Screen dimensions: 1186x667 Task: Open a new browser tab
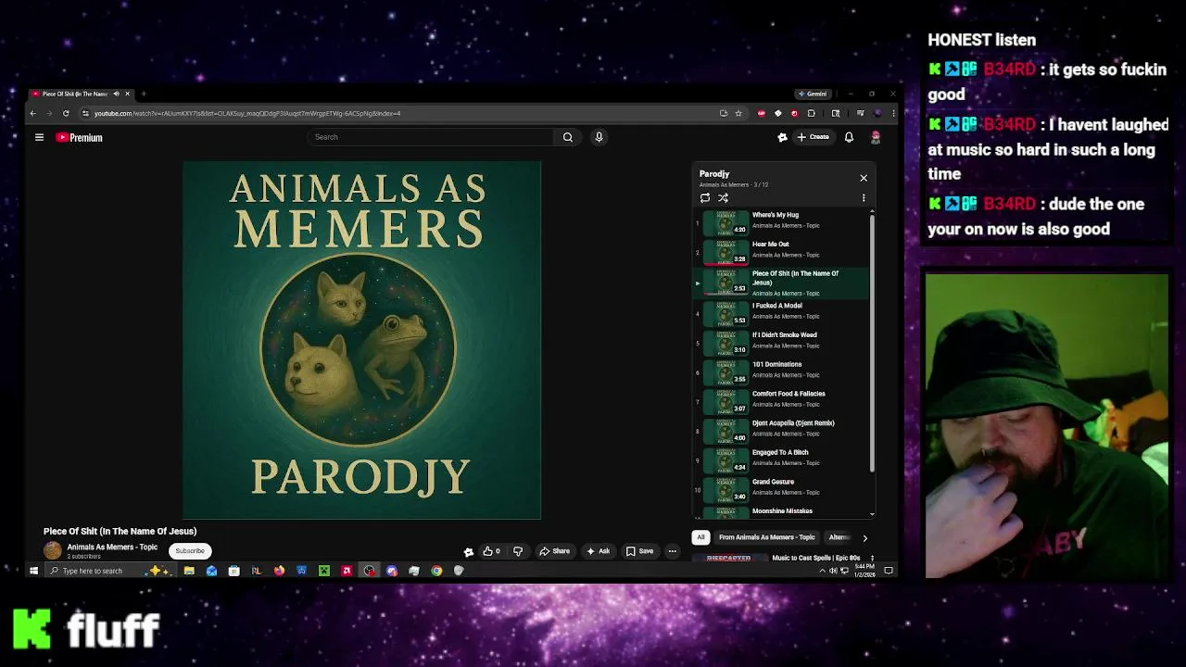pos(144,94)
